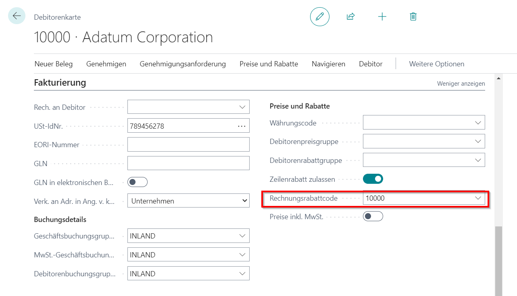Click the GLN input field
Viewport: 517px width, 296px height.
point(188,163)
